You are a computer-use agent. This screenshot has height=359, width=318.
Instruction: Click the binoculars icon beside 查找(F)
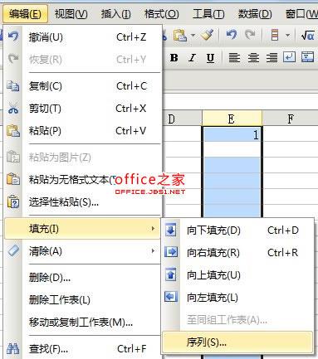(13, 348)
